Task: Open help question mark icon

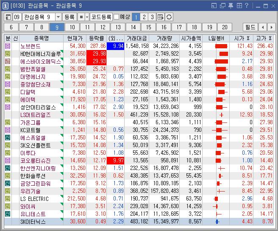Action: tap(247, 6)
